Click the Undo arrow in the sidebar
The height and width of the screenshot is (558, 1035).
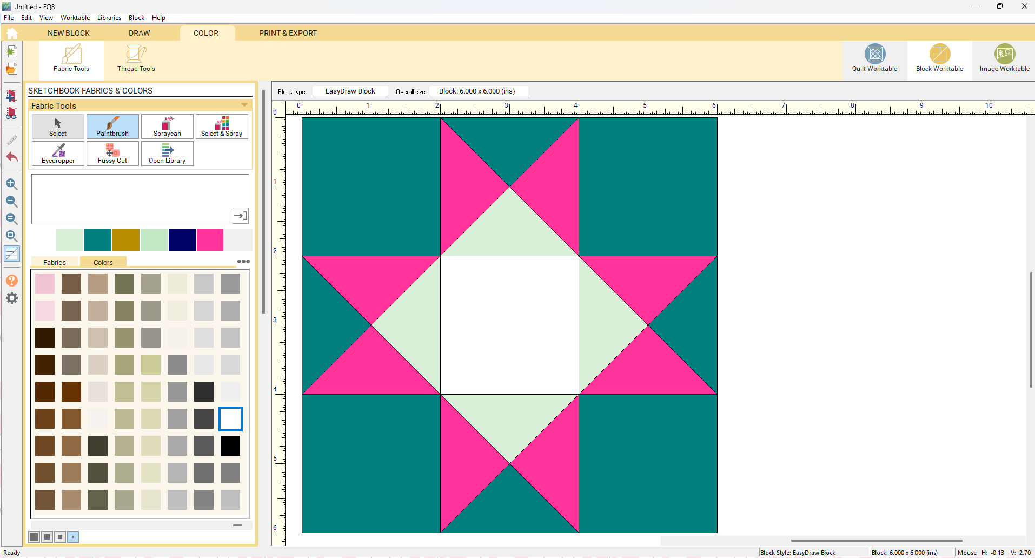12,157
